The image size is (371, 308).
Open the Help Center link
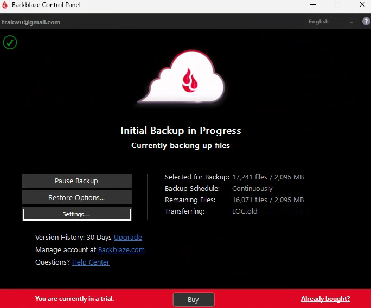[91, 262]
